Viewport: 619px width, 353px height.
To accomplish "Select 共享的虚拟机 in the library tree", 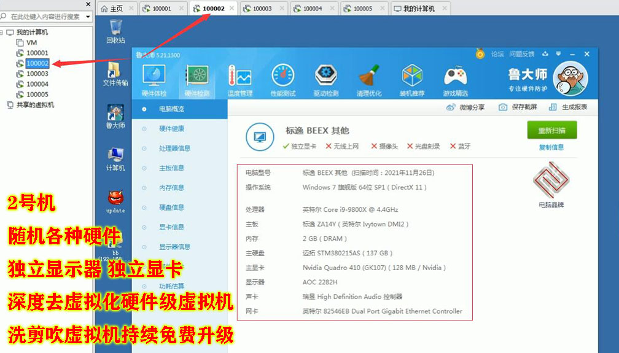I will [35, 105].
